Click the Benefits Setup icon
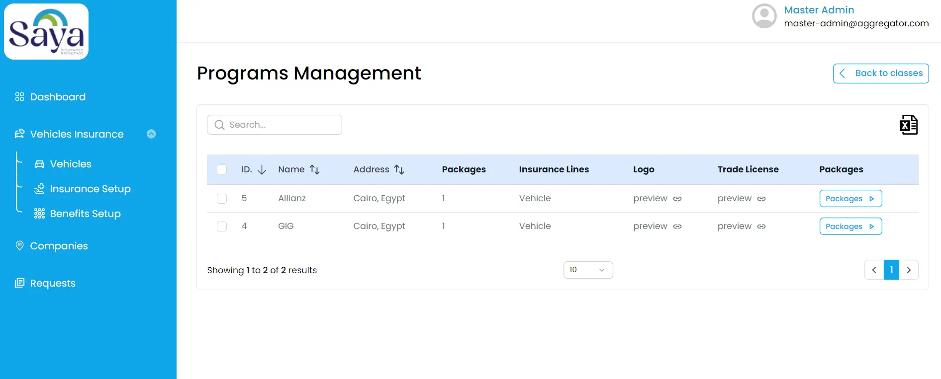This screenshot has height=379, width=941. [x=39, y=214]
